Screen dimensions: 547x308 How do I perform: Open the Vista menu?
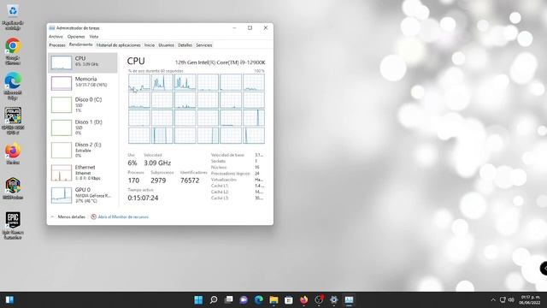tap(93, 36)
